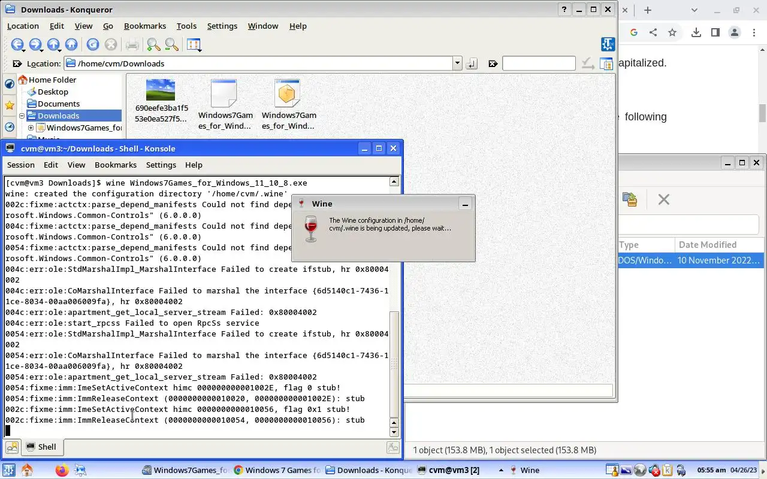This screenshot has height=479, width=767.
Task: Zoom in on the Konqueror icon view
Action: (x=153, y=44)
